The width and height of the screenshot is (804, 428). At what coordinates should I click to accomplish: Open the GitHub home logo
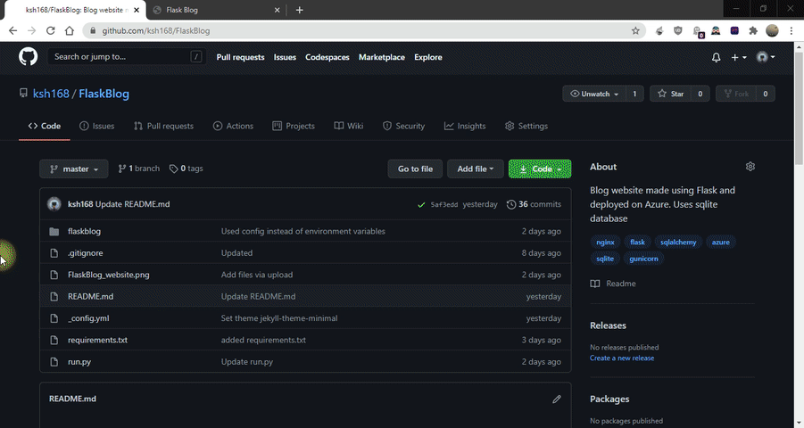(x=29, y=57)
